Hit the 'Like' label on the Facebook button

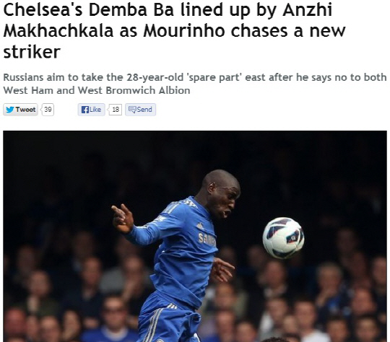[x=95, y=110]
